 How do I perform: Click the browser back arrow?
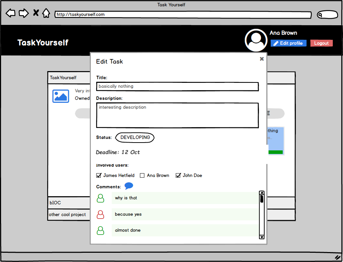pos(11,13)
